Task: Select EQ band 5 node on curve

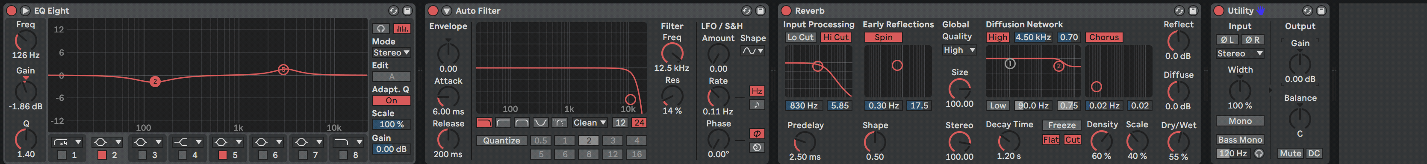Action: tap(283, 69)
